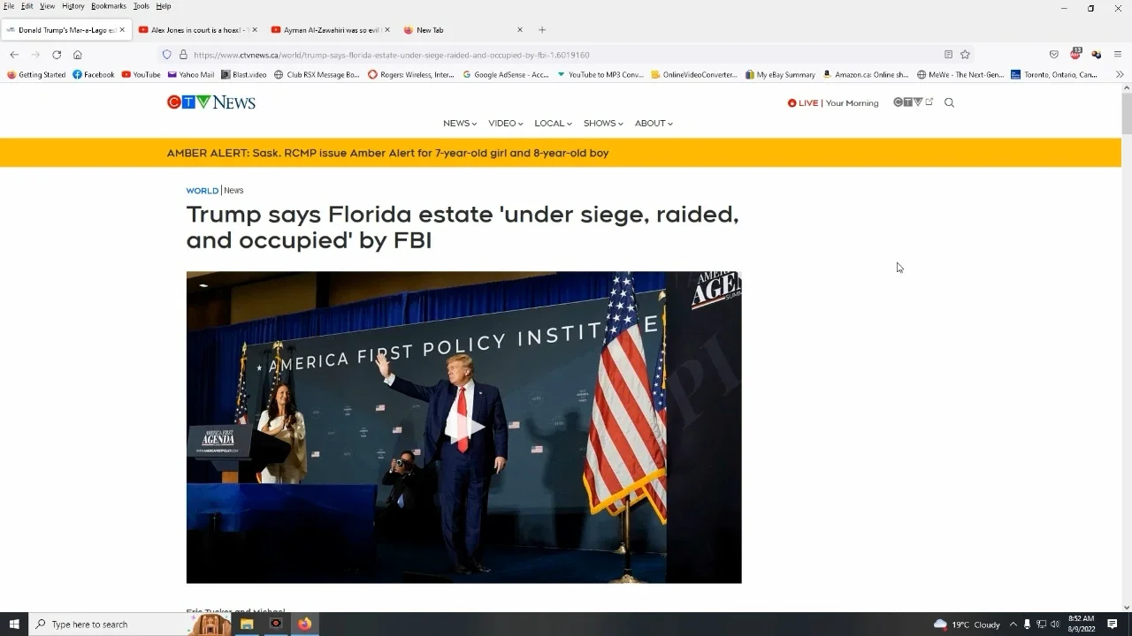Toggle reader view icon in address bar
The image size is (1132, 636).
point(948,55)
